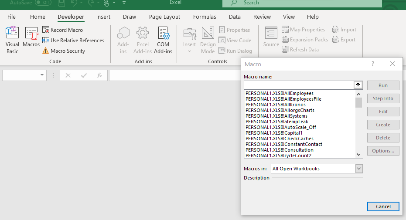406x220 pixels.
Task: Open Customize Quick Access Toolbar menu
Action: (124, 3)
